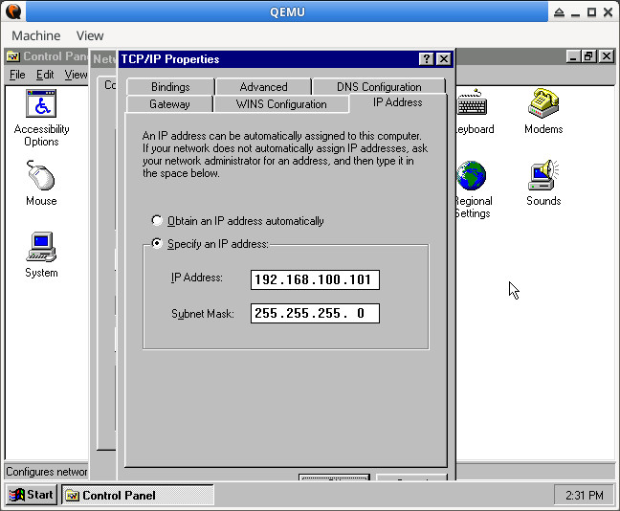
Task: Open the System control panel icon
Action: pyautogui.click(x=41, y=249)
